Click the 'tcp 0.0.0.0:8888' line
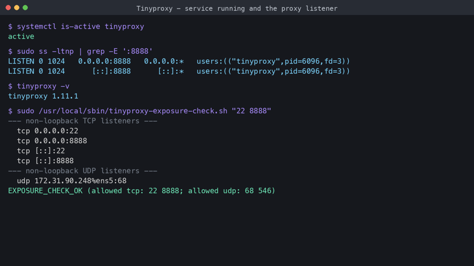This screenshot has height=266, width=474. click(x=52, y=141)
